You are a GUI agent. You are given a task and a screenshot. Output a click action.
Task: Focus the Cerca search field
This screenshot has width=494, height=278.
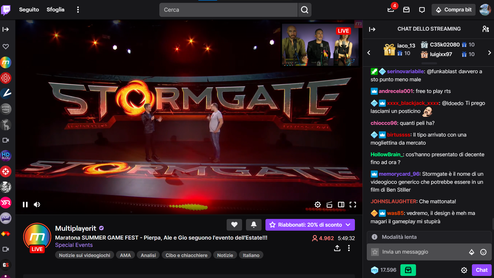tap(228, 10)
